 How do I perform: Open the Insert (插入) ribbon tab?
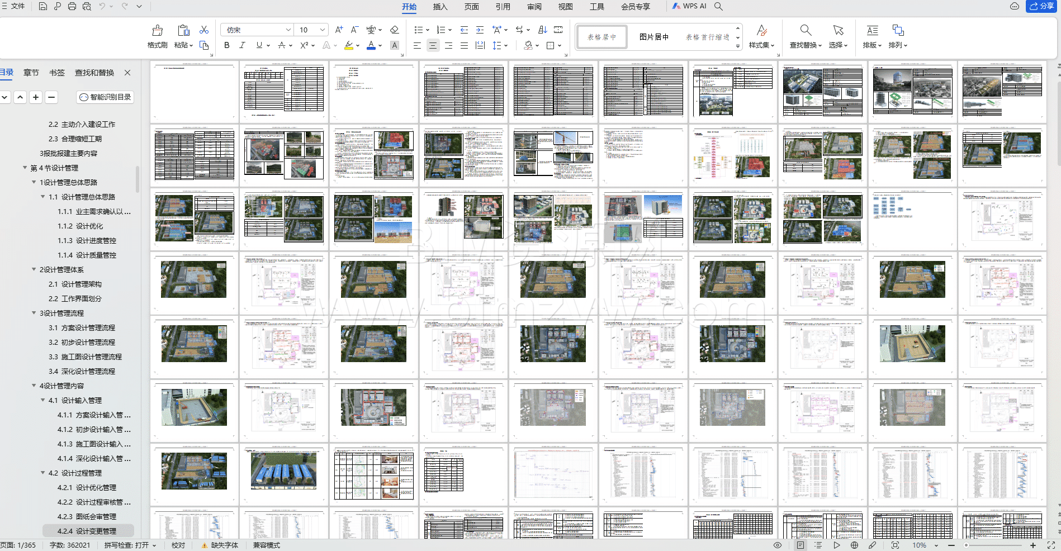(x=440, y=6)
